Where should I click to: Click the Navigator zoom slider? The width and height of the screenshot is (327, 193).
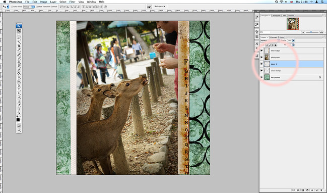312,32
